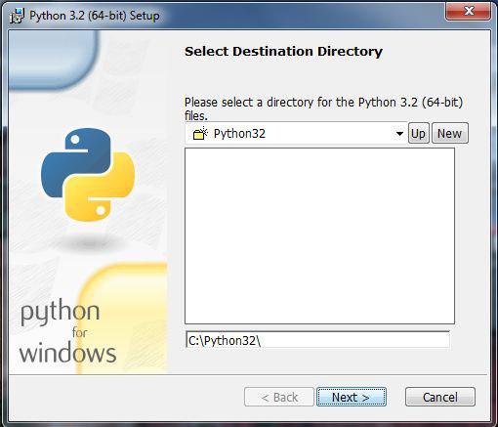This screenshot has width=498, height=427.
Task: Create a new folder with the New button
Action: pos(450,133)
